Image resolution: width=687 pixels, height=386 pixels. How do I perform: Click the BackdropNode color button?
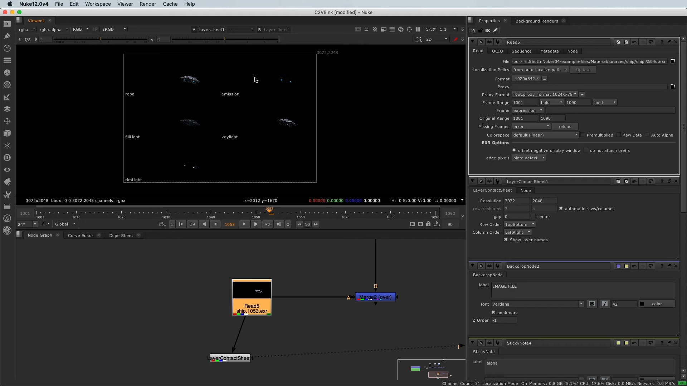tap(657, 304)
